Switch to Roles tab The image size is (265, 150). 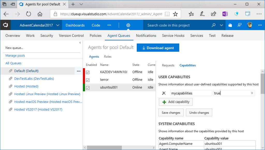[x=108, y=57]
